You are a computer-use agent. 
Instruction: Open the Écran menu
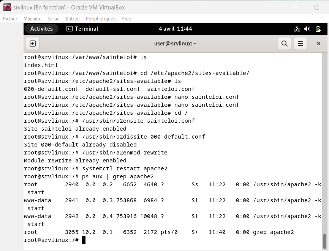54,19
